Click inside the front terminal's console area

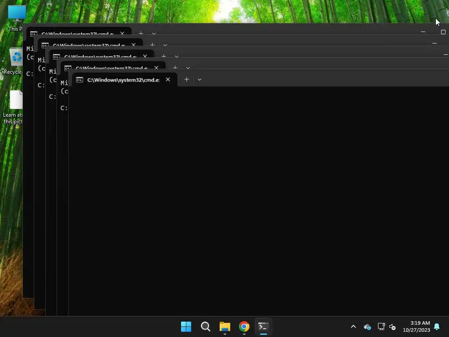259,201
